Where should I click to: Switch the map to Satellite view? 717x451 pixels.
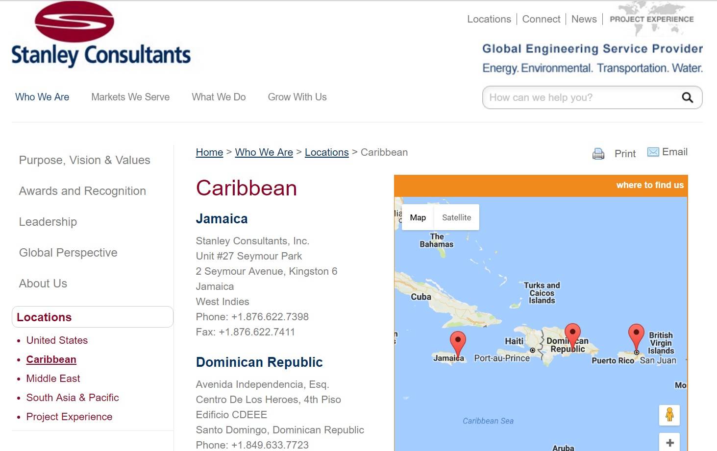[x=456, y=217]
